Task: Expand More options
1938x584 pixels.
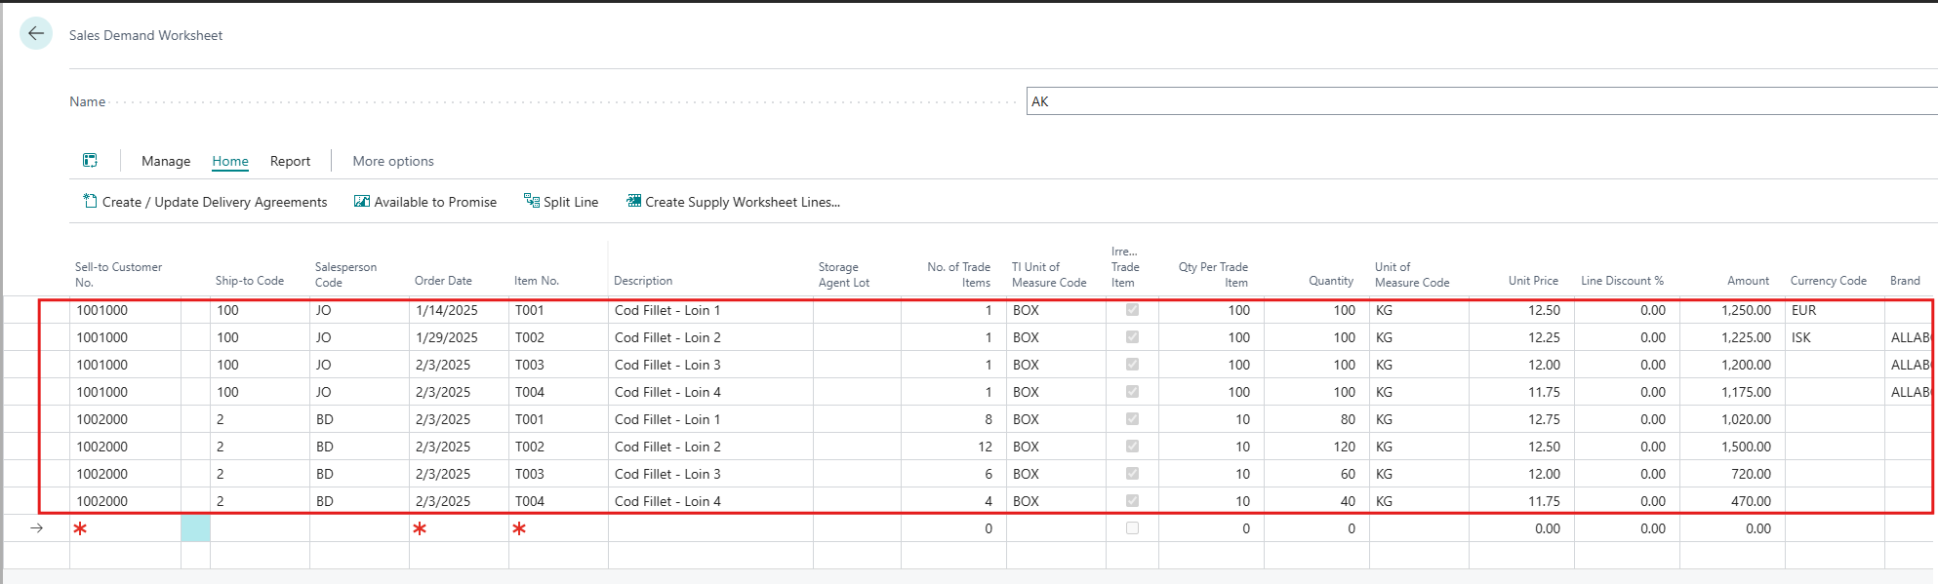Action: 393,161
